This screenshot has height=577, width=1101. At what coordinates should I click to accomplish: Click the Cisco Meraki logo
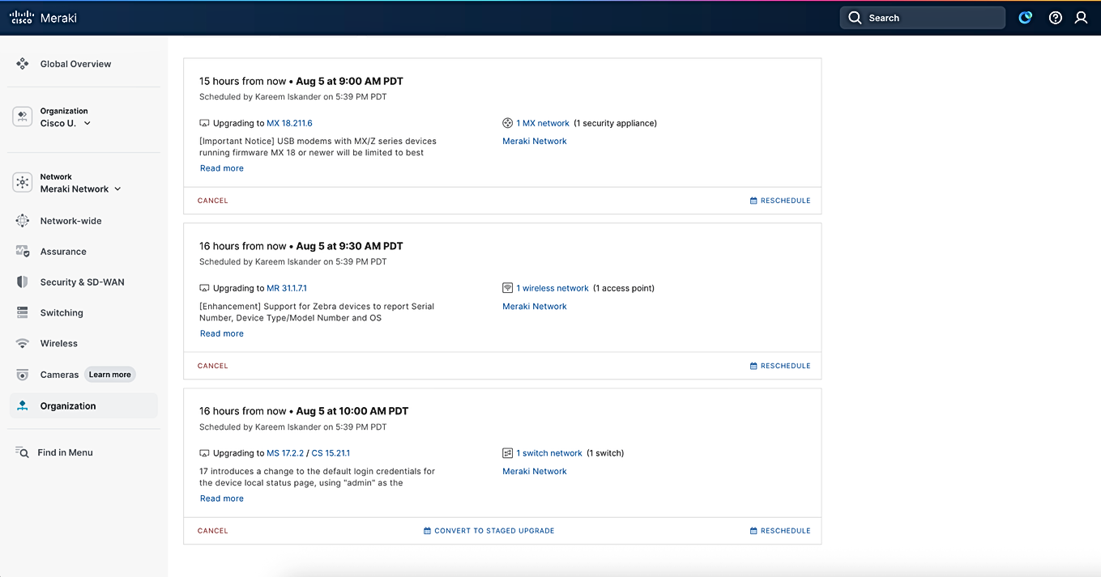43,17
